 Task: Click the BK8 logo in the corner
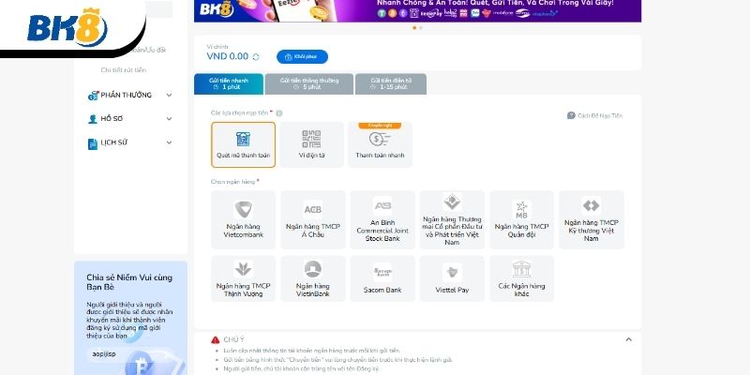(x=67, y=27)
